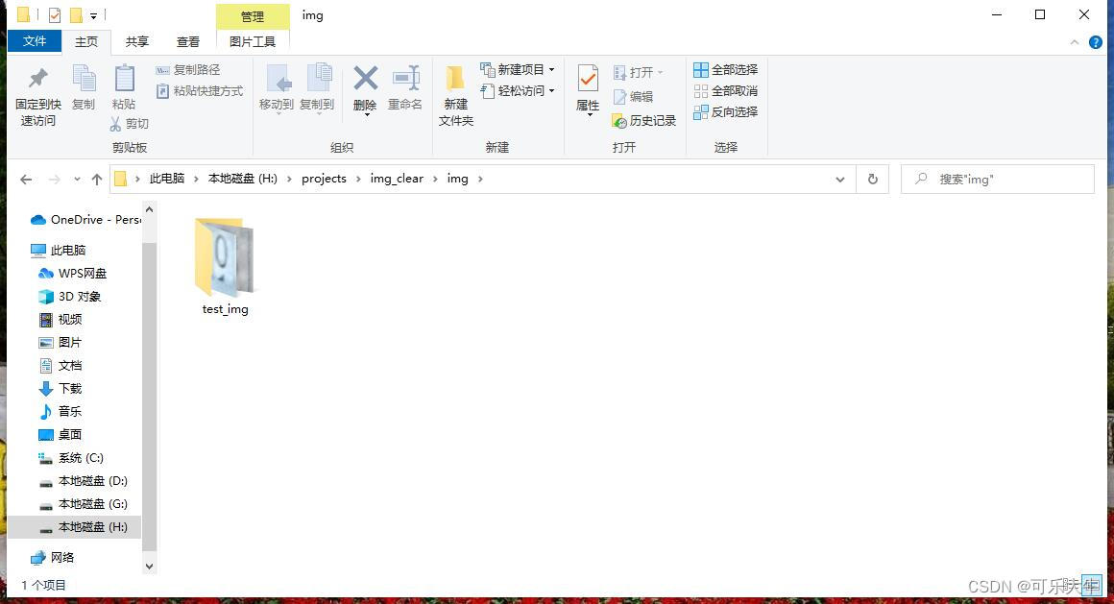The width and height of the screenshot is (1114, 604).
Task: Click the Delete icon in ribbon
Action: point(365,80)
